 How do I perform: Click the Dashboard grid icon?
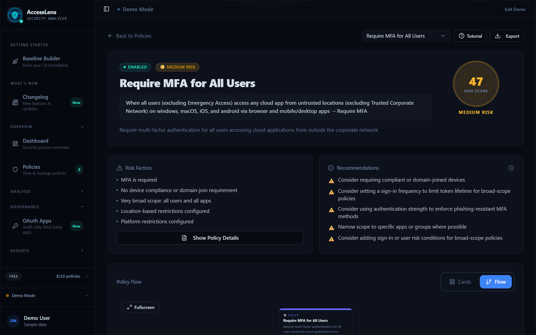(15, 144)
